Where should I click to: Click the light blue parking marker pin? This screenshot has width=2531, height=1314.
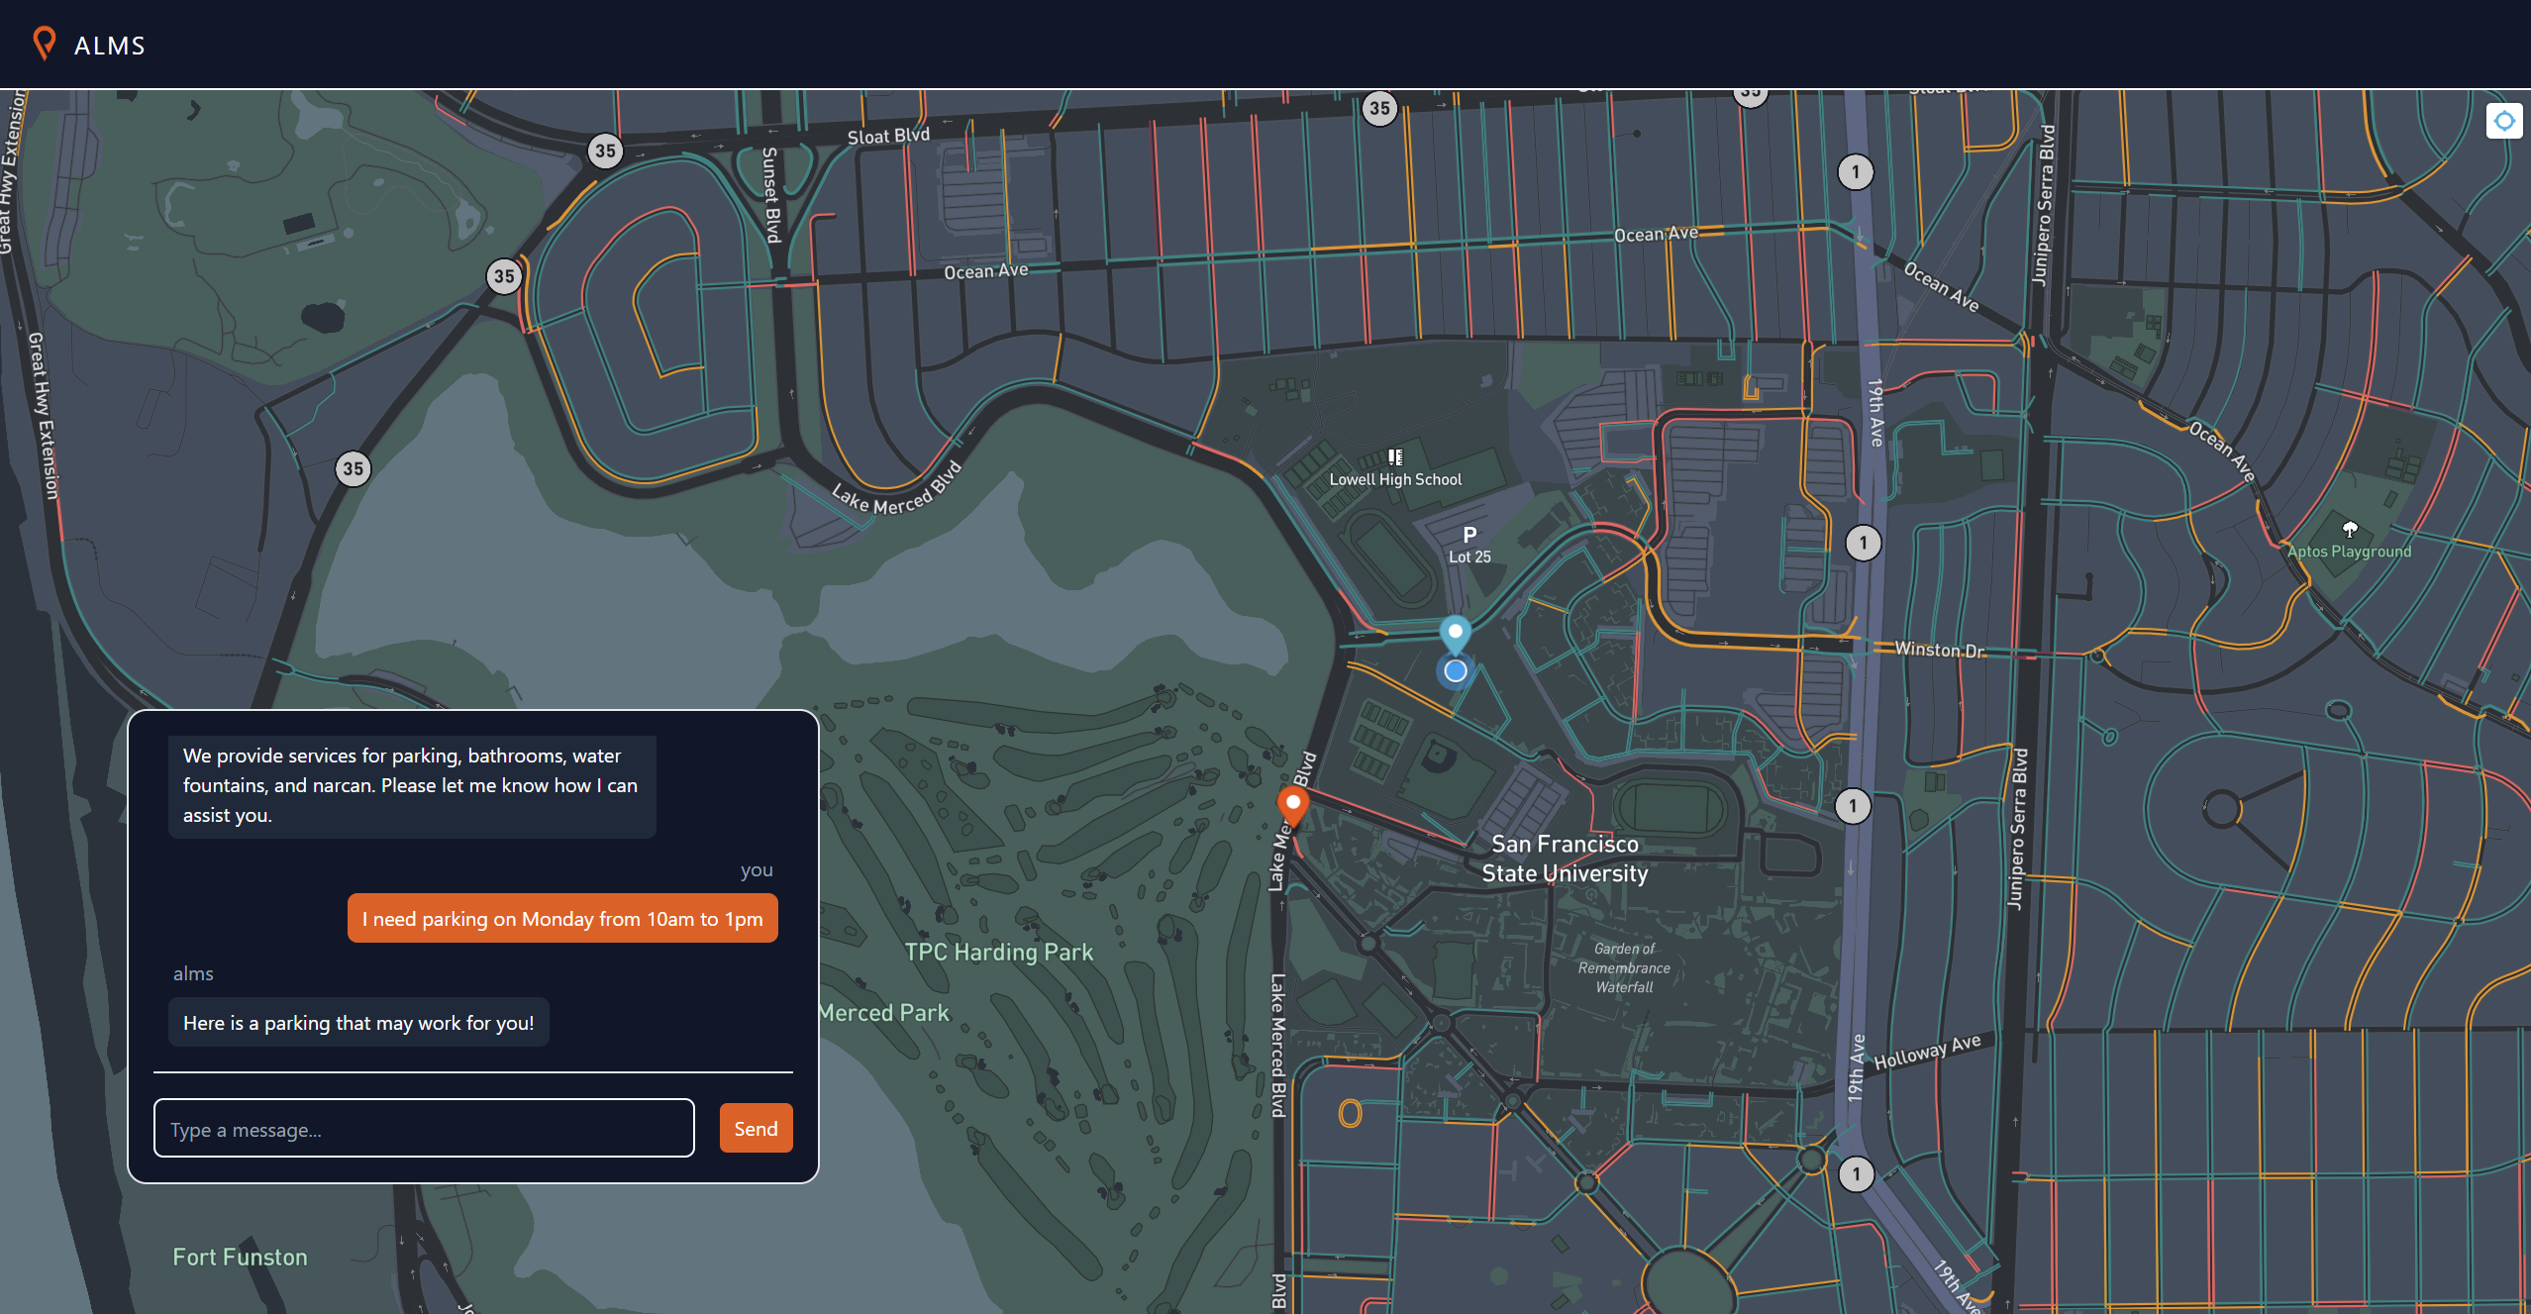point(1455,633)
